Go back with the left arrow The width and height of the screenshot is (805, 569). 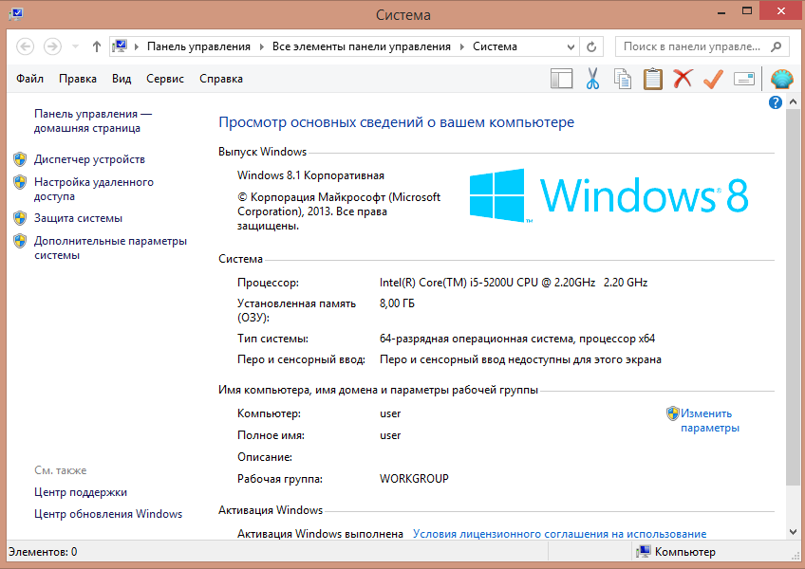25,46
